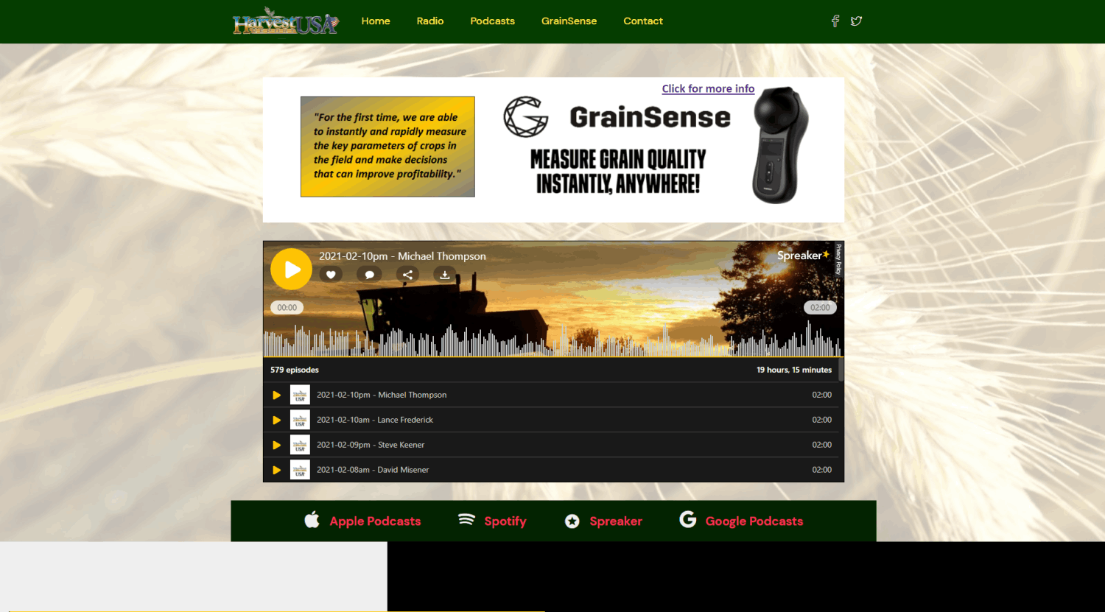This screenshot has height=612, width=1105.
Task: Click thumbnail of the Lance Frederick episode
Action: [x=300, y=420]
